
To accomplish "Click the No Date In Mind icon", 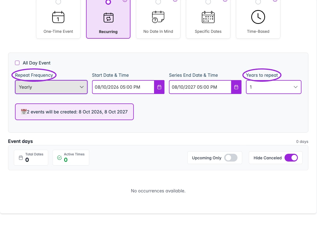I will [x=158, y=17].
